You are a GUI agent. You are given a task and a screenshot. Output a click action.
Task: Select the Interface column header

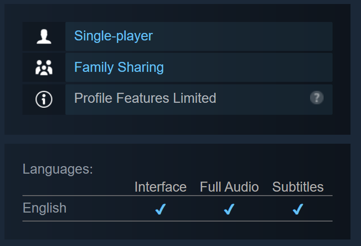click(160, 187)
